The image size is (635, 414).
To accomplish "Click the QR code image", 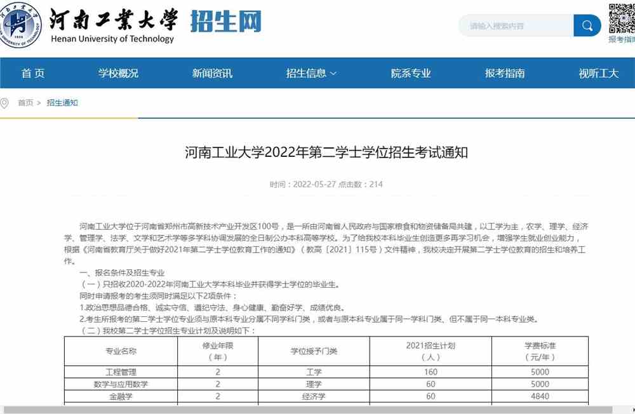I will [x=622, y=18].
